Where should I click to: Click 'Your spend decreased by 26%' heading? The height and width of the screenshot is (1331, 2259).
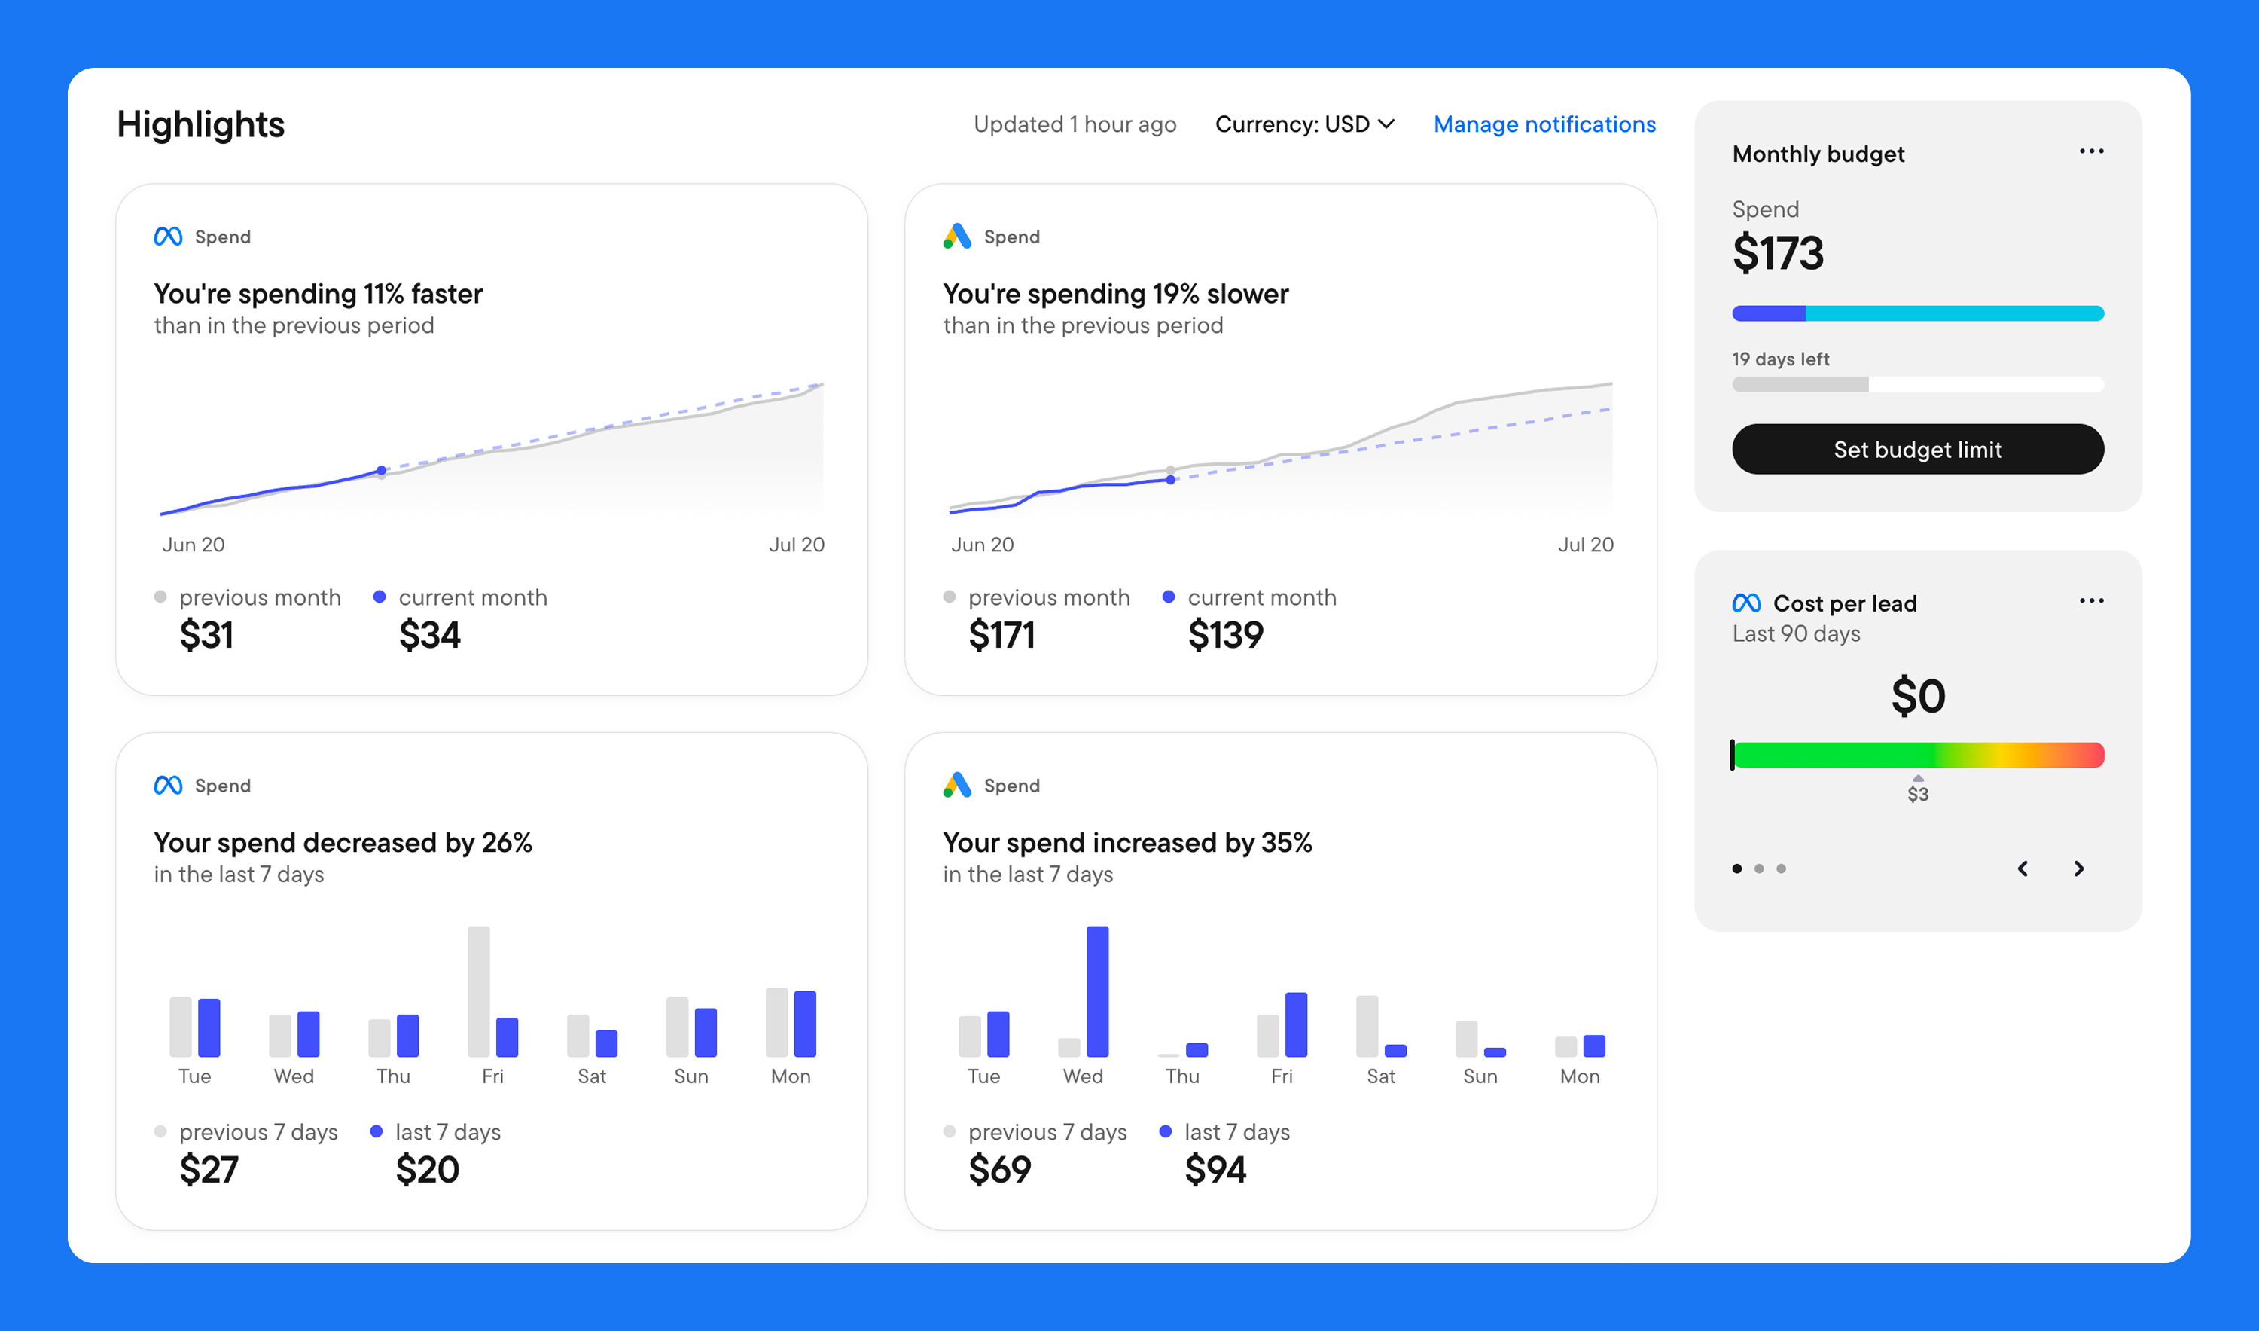click(343, 843)
